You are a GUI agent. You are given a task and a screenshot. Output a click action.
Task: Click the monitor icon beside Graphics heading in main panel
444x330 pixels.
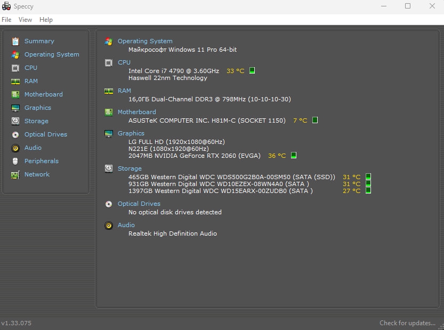click(x=108, y=133)
